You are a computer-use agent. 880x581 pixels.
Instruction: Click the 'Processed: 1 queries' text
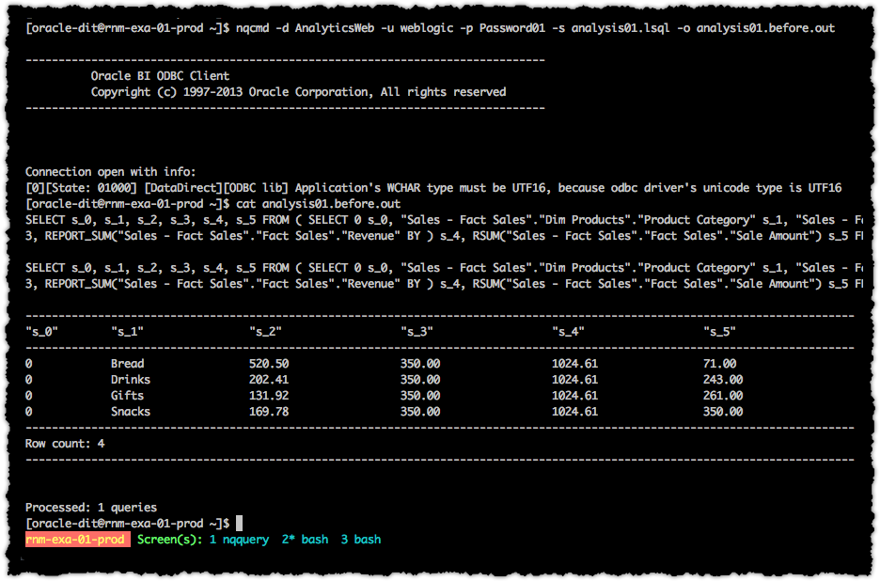pos(91,507)
